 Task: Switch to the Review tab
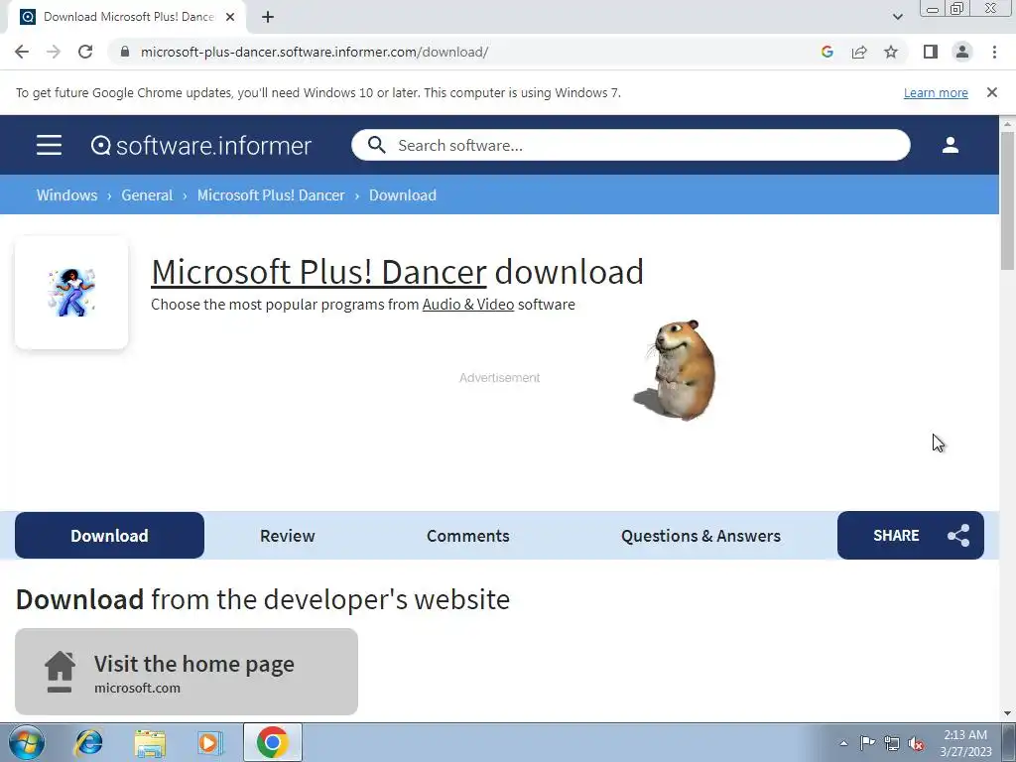click(287, 536)
